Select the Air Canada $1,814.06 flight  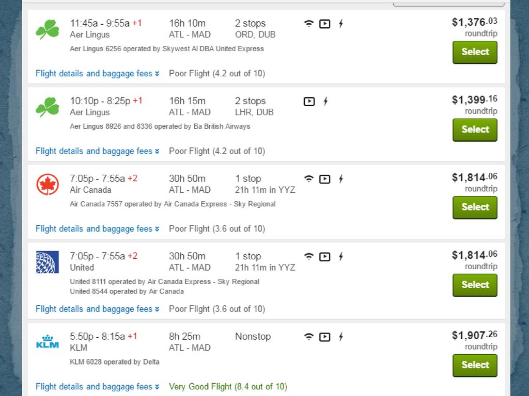point(475,207)
